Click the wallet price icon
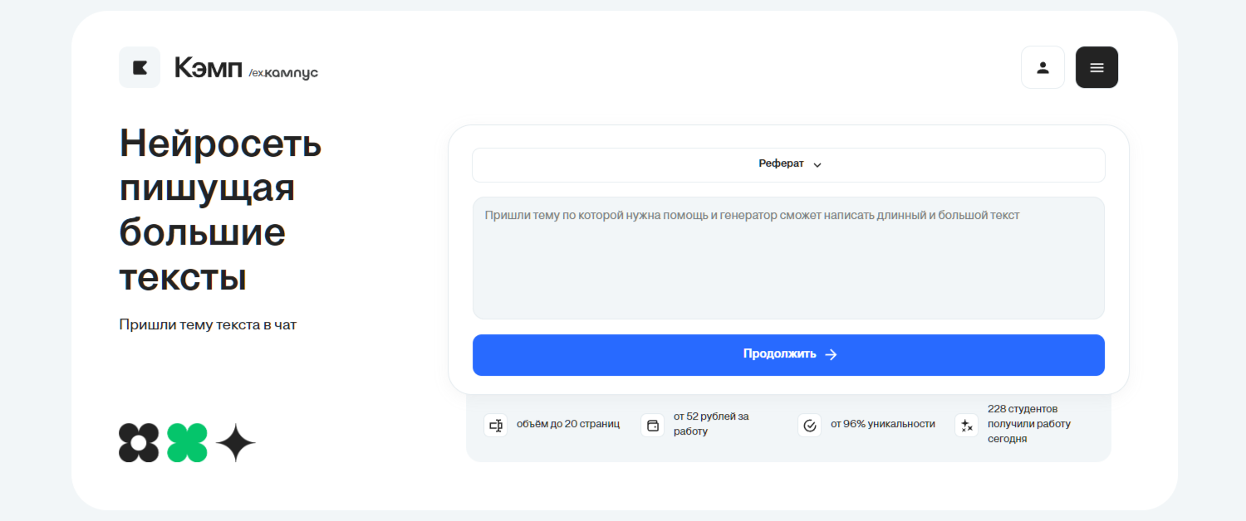This screenshot has height=521, width=1246. point(653,425)
